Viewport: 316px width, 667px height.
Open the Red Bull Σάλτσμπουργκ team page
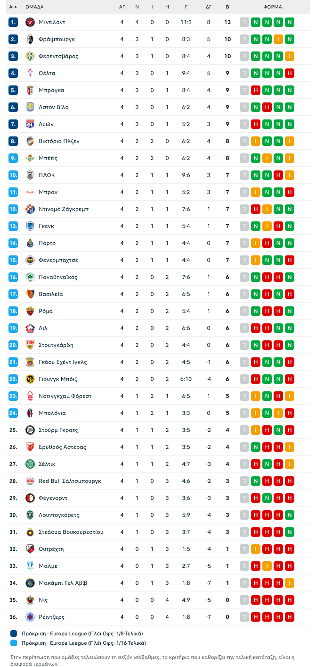[x=70, y=481]
